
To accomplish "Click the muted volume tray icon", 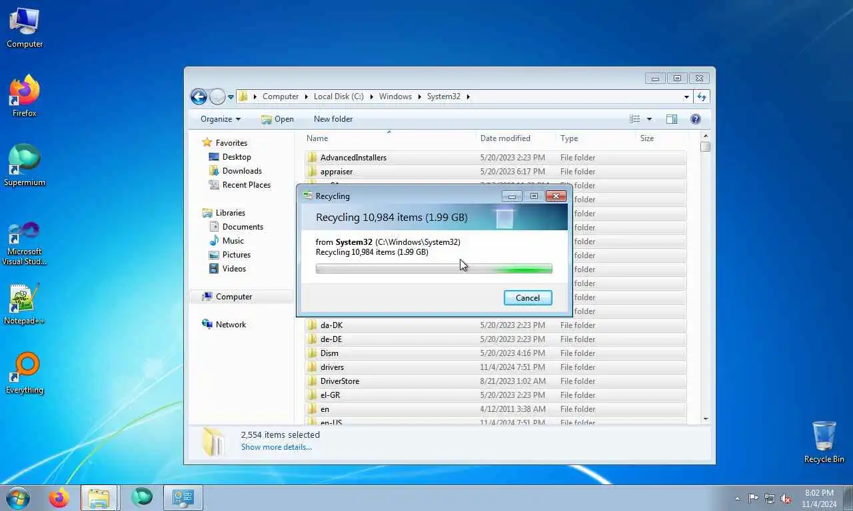I will point(786,498).
